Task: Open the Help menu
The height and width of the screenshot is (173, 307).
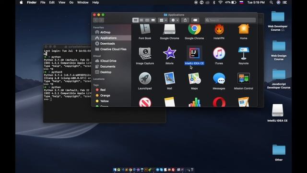Action: [x=95, y=2]
